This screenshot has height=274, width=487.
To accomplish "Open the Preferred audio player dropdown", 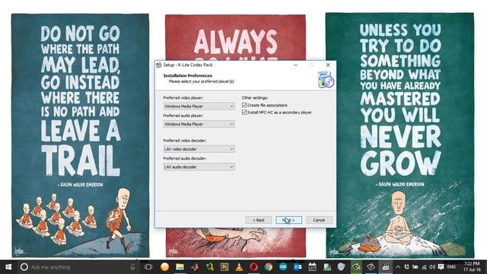I will point(199,124).
